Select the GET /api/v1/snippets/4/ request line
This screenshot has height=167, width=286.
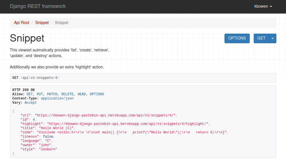click(x=36, y=78)
